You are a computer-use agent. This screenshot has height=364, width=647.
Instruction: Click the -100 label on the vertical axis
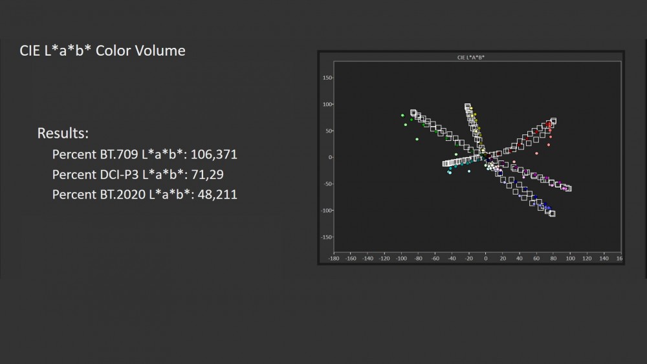click(325, 210)
